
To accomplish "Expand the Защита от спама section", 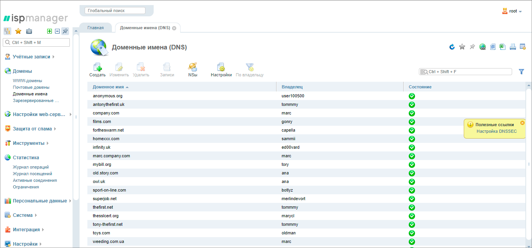I will coord(30,129).
